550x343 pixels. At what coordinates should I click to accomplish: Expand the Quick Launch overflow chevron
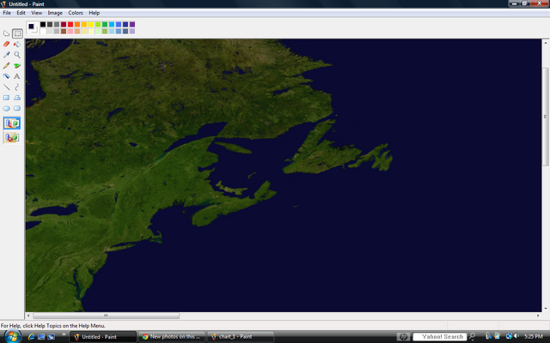click(64, 335)
